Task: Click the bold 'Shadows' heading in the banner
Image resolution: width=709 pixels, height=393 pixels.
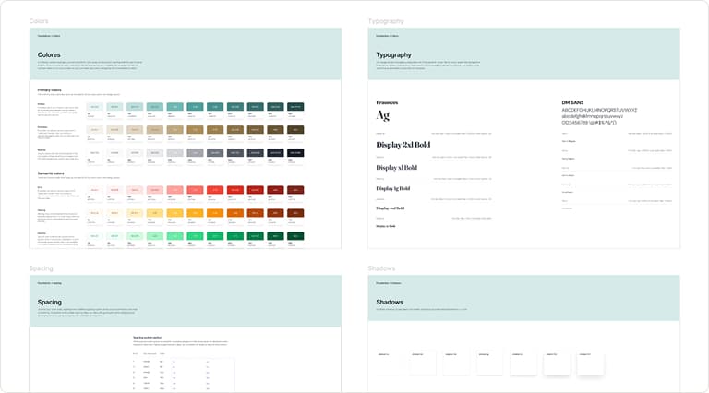Action: tap(390, 302)
